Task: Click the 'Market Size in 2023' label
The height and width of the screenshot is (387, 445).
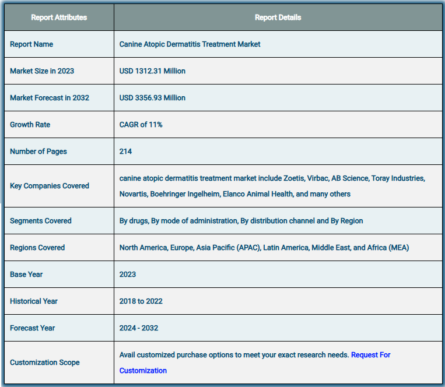Action: pos(42,71)
